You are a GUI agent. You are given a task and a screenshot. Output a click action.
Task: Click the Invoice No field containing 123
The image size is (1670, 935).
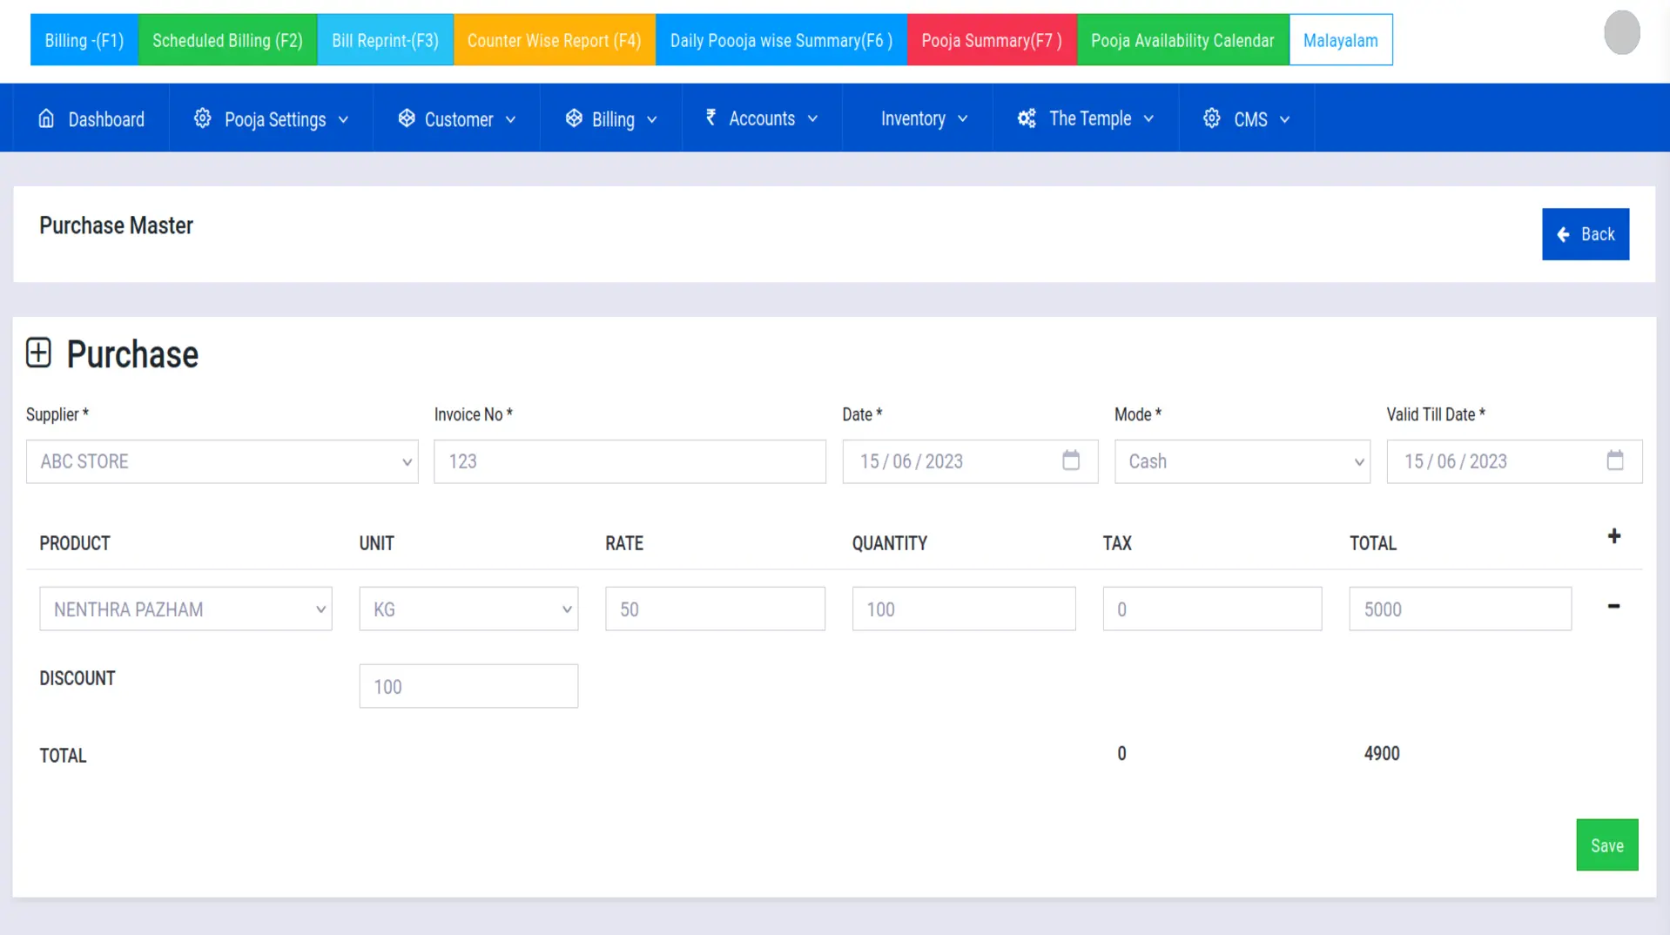coord(630,461)
